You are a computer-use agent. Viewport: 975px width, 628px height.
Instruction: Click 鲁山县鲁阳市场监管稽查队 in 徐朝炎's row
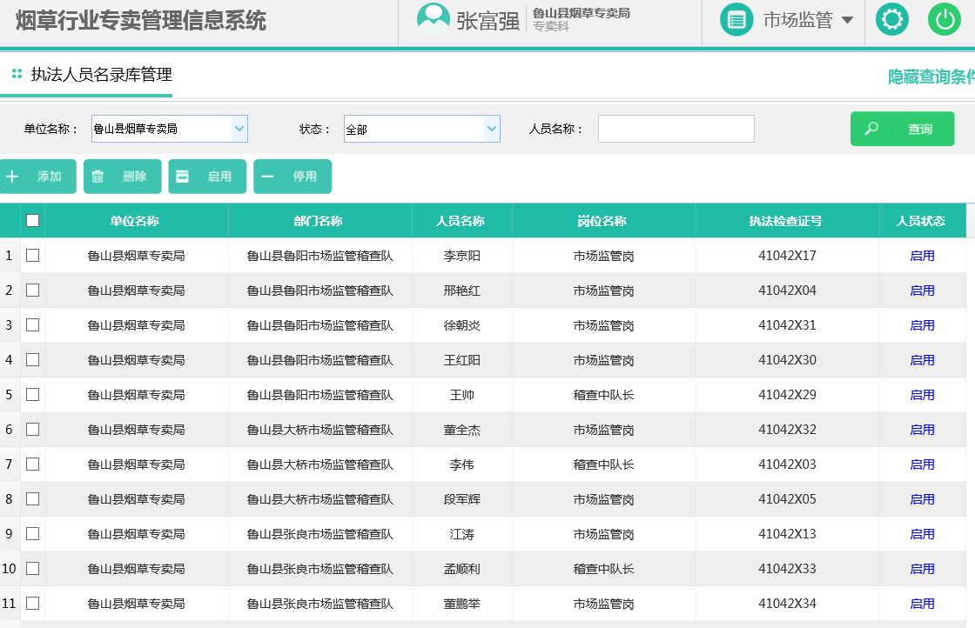(320, 324)
